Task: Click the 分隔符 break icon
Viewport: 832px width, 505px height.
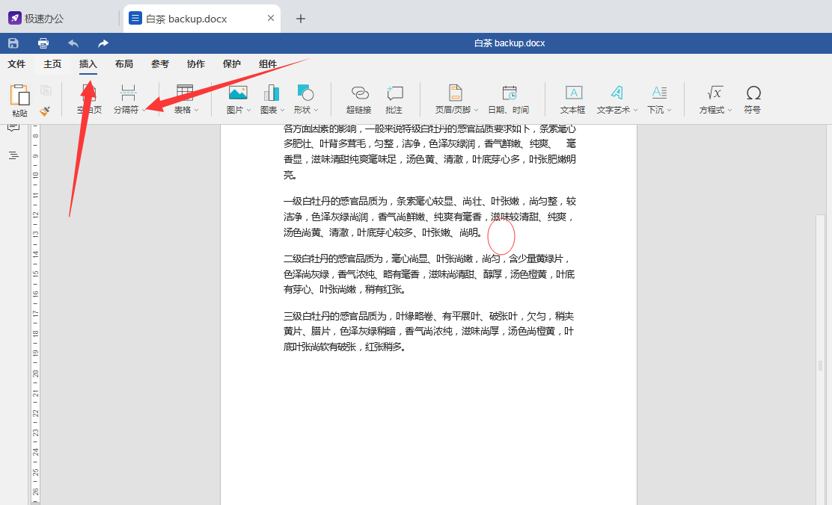Action: pyautogui.click(x=128, y=93)
